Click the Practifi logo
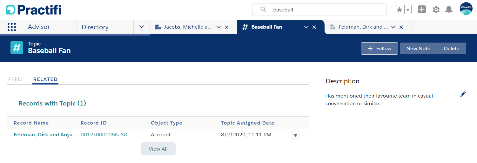Viewport: 477px width, 163px height. 34,10
